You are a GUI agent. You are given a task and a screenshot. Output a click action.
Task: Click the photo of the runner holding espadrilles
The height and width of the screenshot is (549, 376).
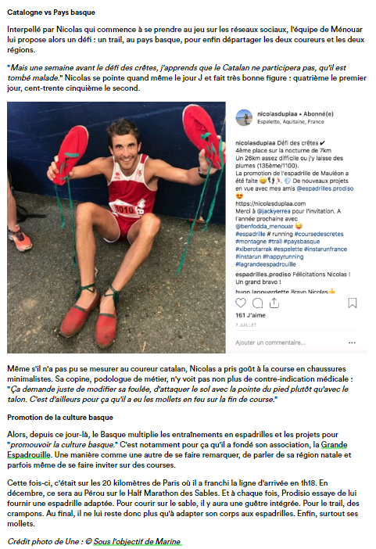pos(116,228)
